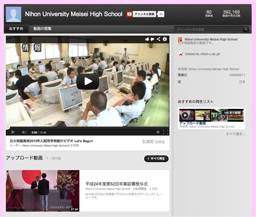Image resolution: width=256 pixels, height=217 pixels.
Task: Mute video with speaker icon
Action: click(24, 132)
